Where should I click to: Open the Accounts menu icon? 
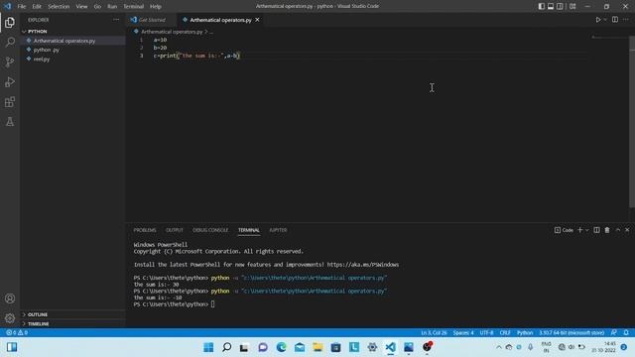(10, 298)
